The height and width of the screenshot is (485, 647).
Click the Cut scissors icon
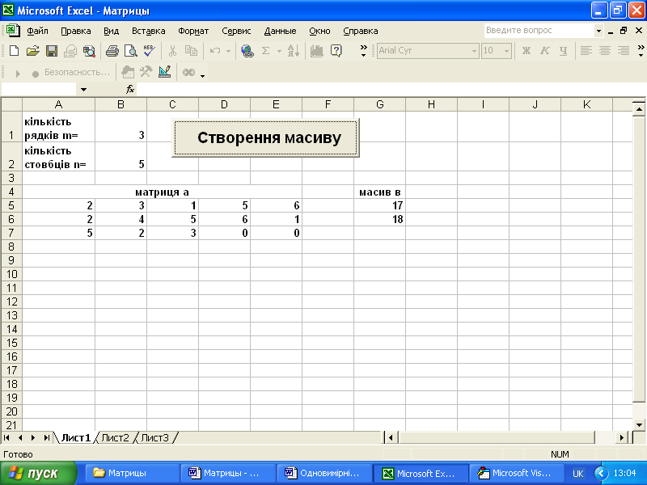pos(172,51)
